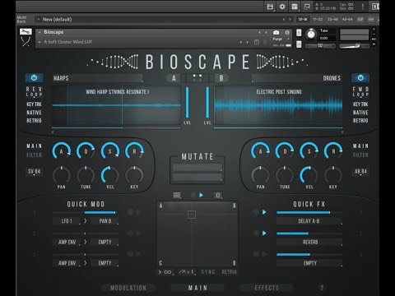395x296 pixels.
Task: Click the panic exclamation mark icon
Action: tap(363, 7)
